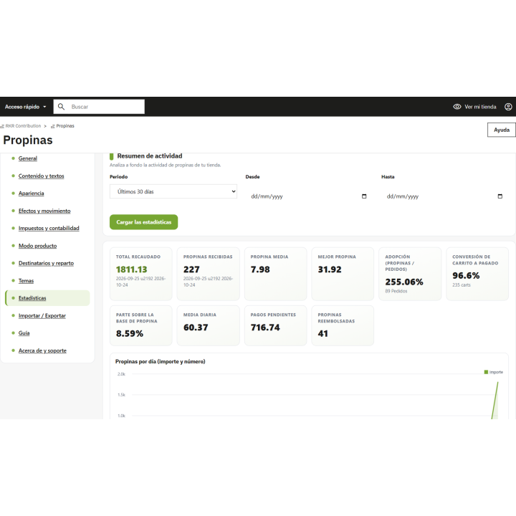Click the Total recaudado 1811.13 value
The width and height of the screenshot is (516, 516).
click(131, 269)
